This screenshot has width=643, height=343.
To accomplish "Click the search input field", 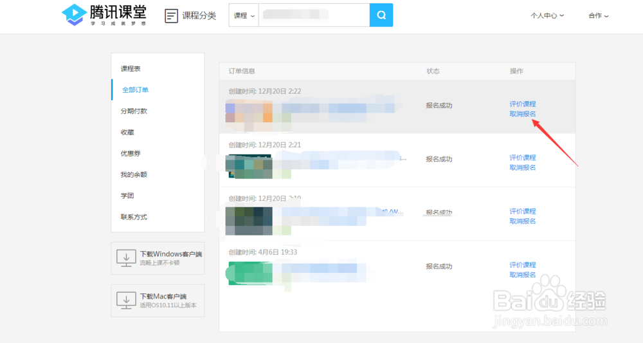I will [314, 15].
